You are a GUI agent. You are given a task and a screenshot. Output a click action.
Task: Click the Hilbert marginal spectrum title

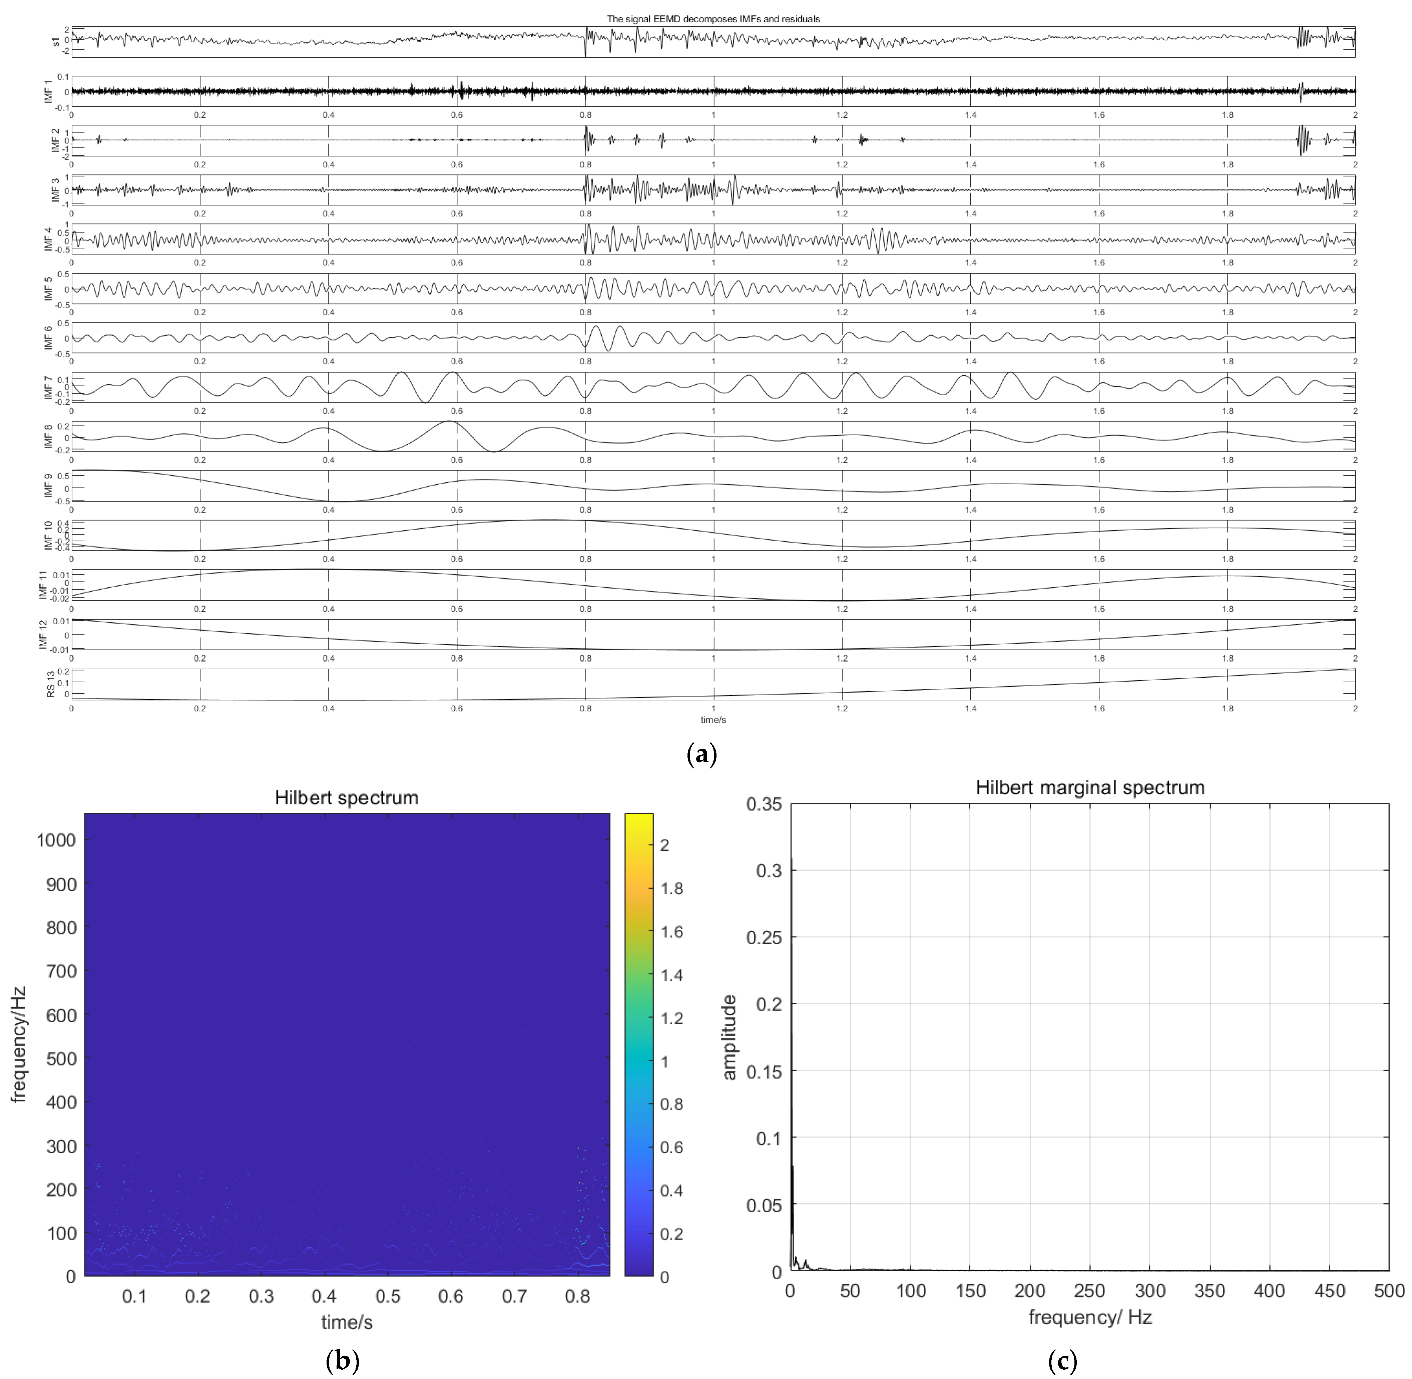[x=1090, y=787]
